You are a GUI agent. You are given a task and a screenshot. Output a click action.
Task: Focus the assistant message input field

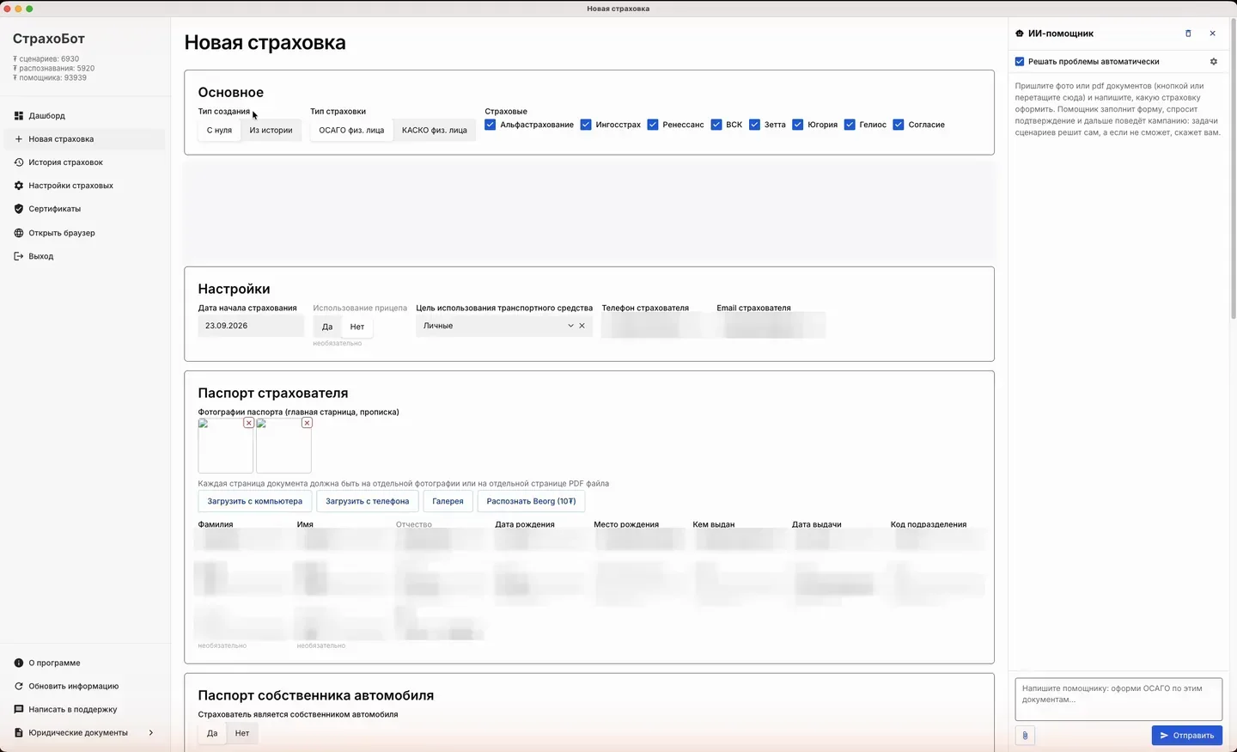click(1118, 699)
